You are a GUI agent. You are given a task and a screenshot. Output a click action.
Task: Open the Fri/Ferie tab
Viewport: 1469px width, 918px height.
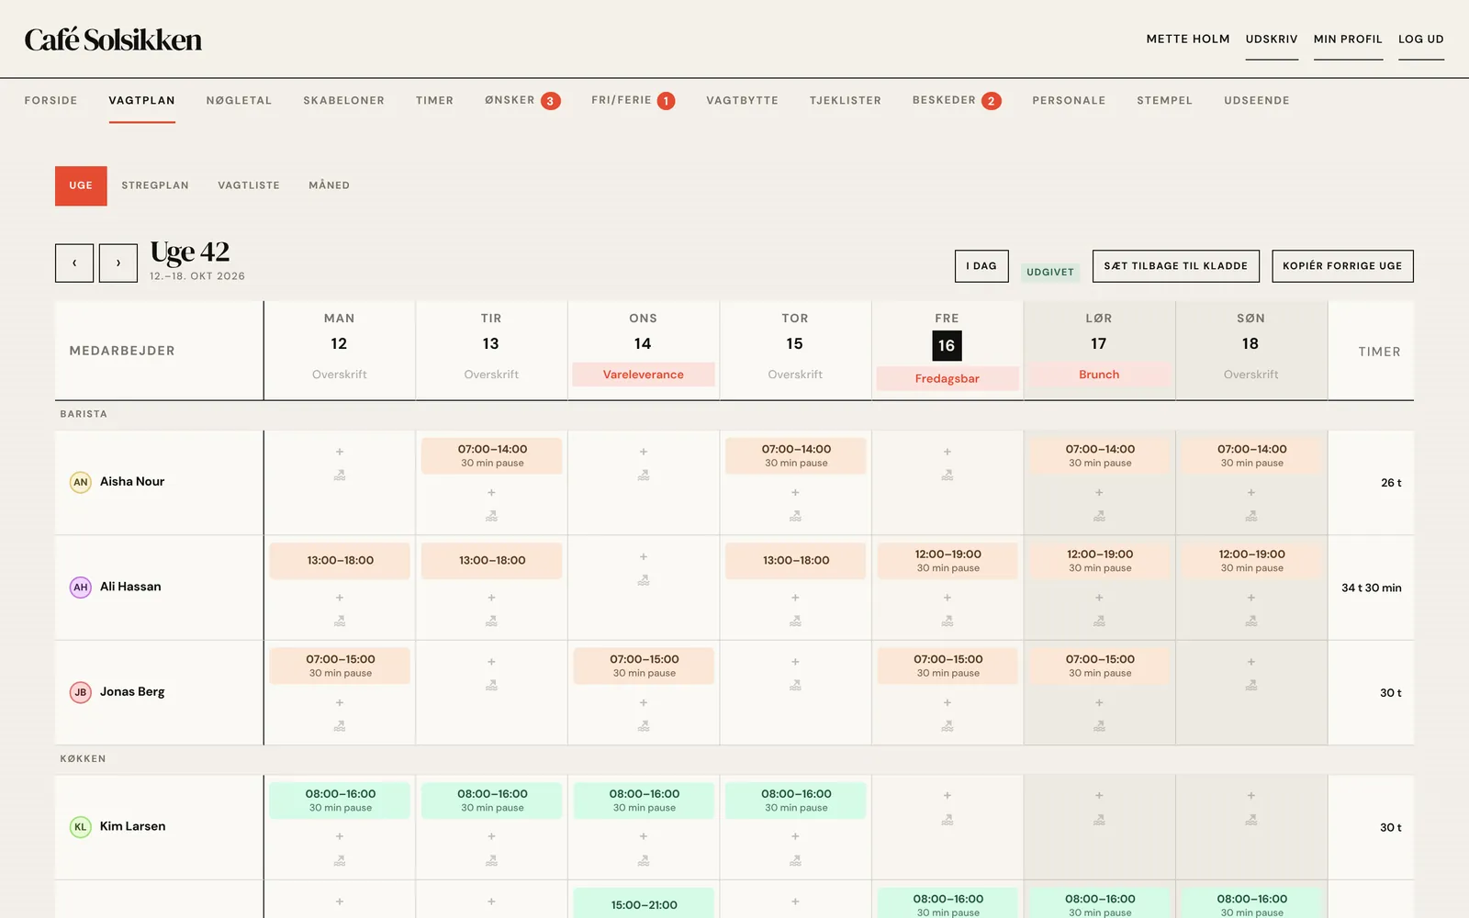[633, 101]
